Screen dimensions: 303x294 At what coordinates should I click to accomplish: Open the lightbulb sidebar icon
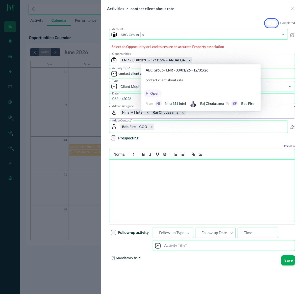pyautogui.click(x=10, y=41)
